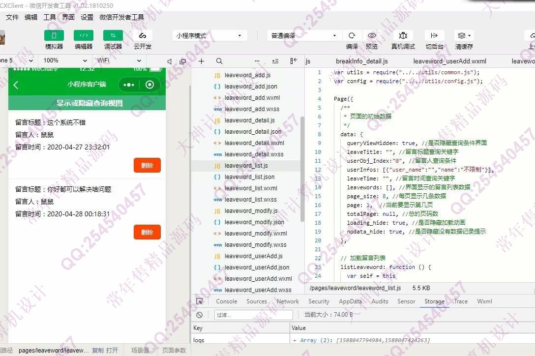Collapse the file tree panel icon
The height and width of the screenshot is (356, 535).
click(294, 61)
